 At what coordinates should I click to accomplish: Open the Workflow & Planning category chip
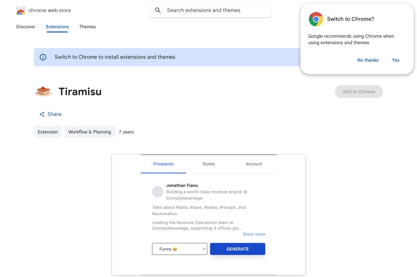(90, 132)
